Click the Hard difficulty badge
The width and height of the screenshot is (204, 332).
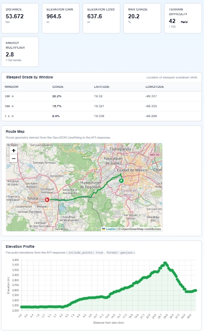[184, 22]
